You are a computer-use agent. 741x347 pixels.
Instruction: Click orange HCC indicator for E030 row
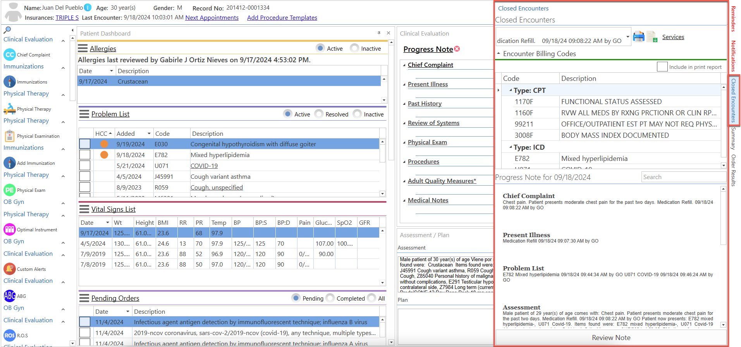pos(104,144)
